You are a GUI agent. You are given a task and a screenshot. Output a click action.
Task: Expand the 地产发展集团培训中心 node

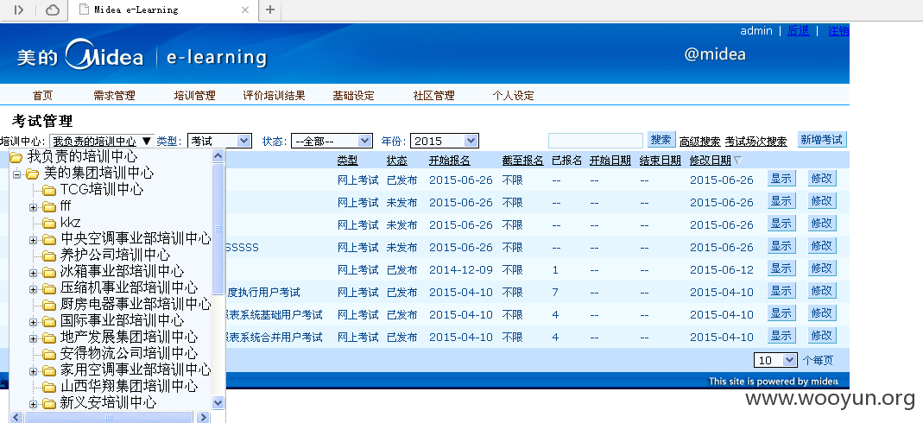click(x=33, y=338)
